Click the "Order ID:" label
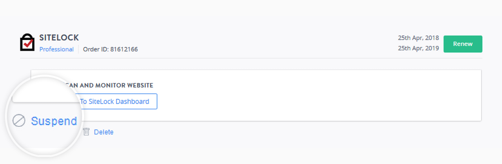 pyautogui.click(x=96, y=49)
